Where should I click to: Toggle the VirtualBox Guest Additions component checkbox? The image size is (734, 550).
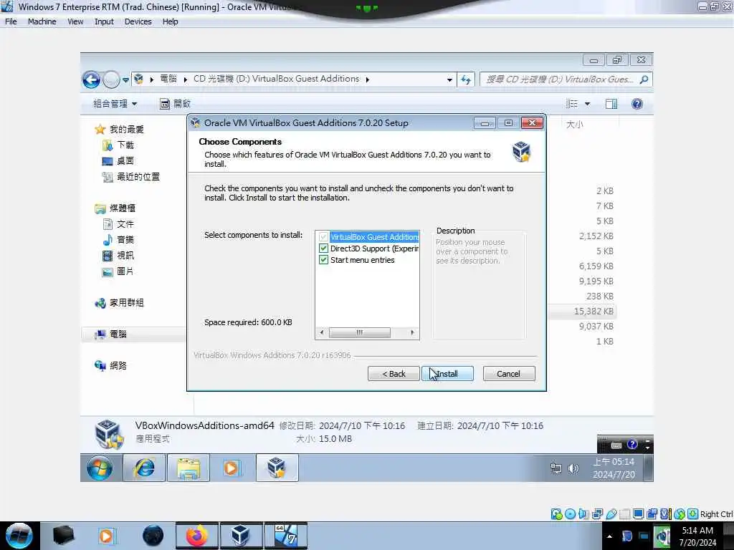pos(323,237)
